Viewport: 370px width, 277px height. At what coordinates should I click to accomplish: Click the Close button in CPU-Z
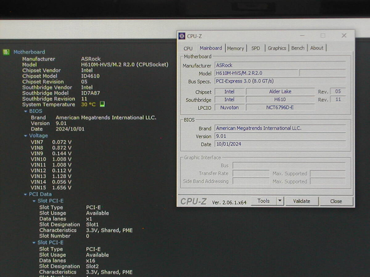[336, 201]
